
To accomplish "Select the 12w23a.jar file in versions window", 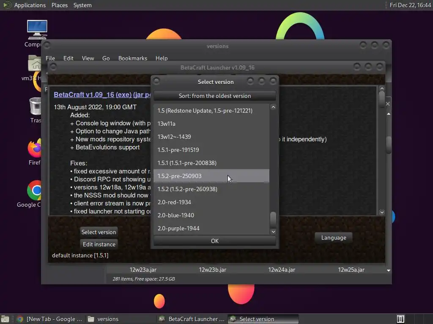I will click(143, 270).
